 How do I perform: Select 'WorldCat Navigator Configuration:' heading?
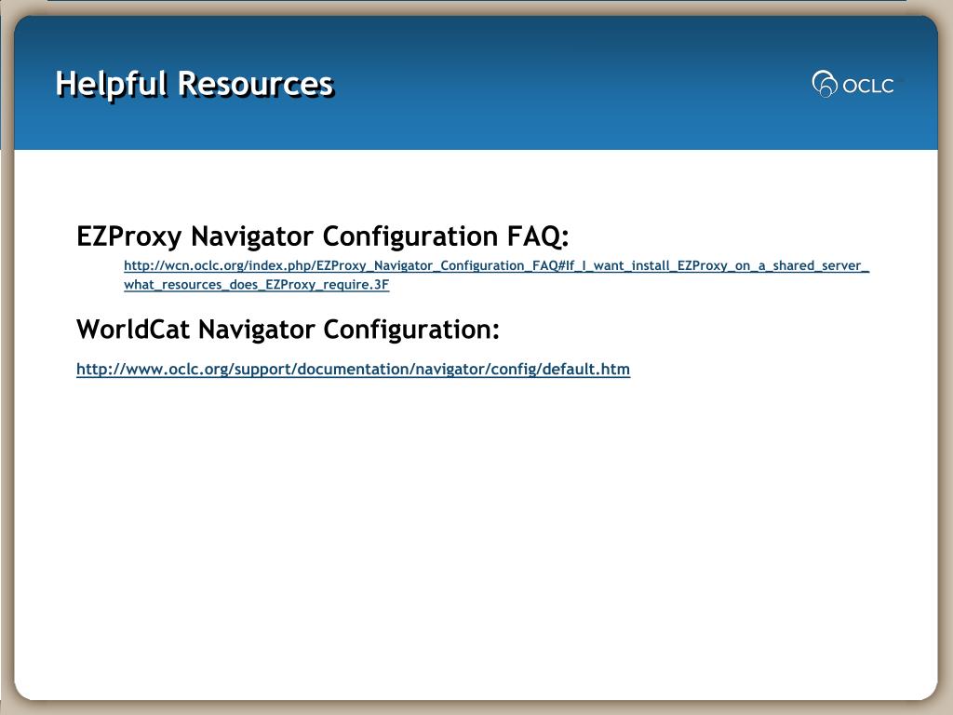tap(289, 330)
